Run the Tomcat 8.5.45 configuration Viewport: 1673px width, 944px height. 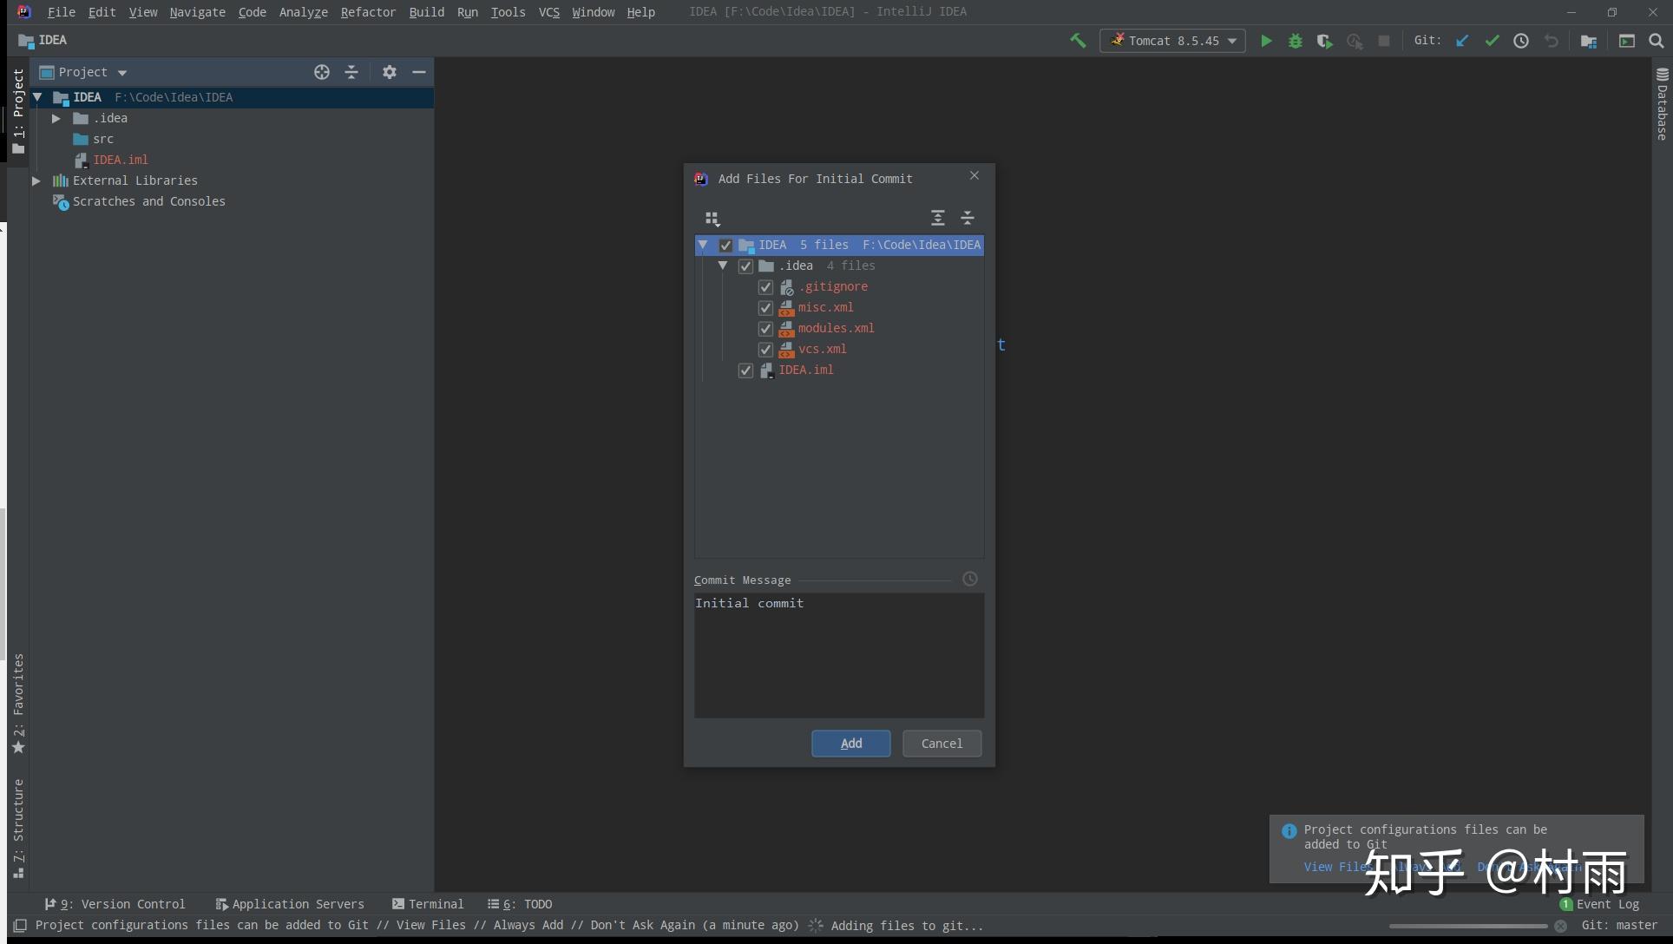pyautogui.click(x=1266, y=40)
